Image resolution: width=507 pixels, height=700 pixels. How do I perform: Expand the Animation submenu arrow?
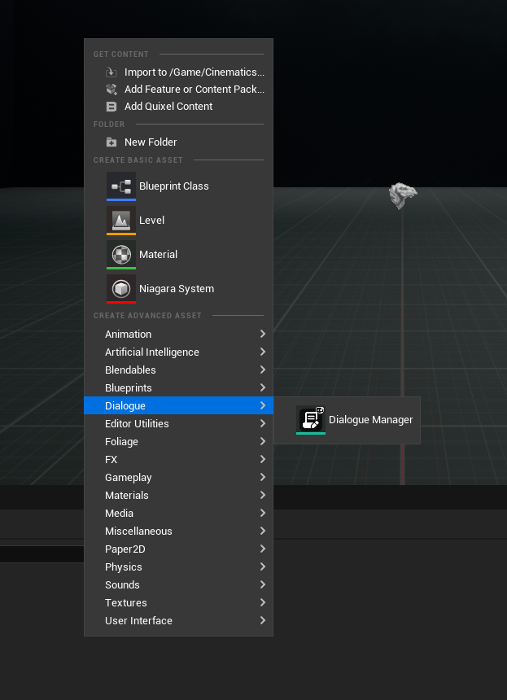pyautogui.click(x=262, y=334)
